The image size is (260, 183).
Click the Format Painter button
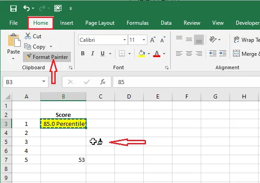point(47,57)
